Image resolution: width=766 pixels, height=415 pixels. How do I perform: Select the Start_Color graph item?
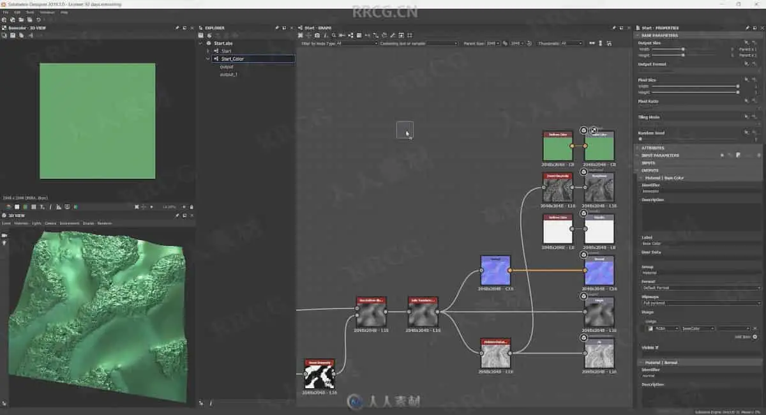253,59
